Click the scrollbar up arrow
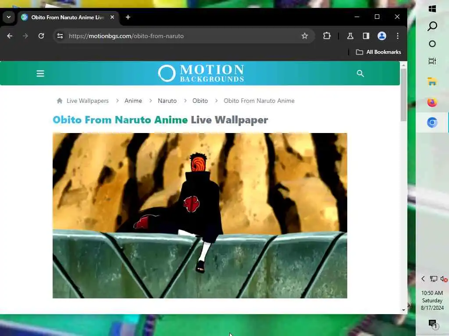The image size is (449, 336). 403,66
